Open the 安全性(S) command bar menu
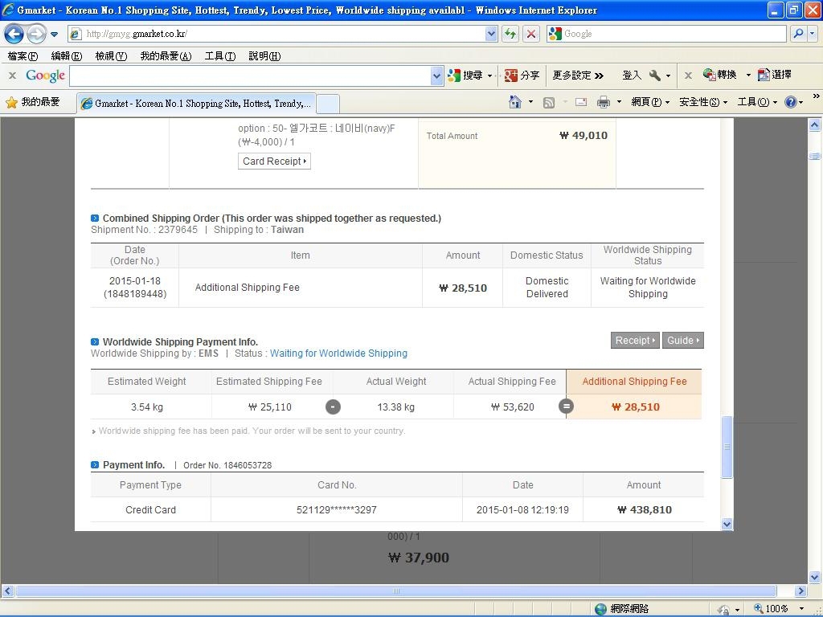Image resolution: width=823 pixels, height=617 pixels. [x=702, y=102]
